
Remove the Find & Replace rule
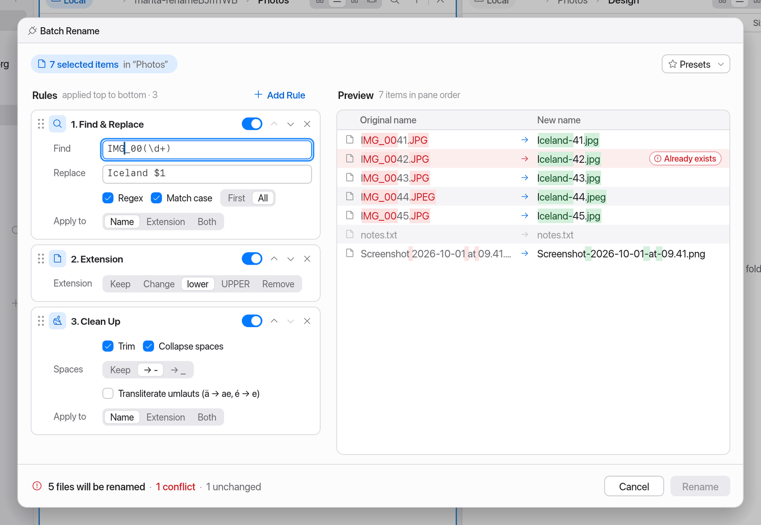coord(307,124)
